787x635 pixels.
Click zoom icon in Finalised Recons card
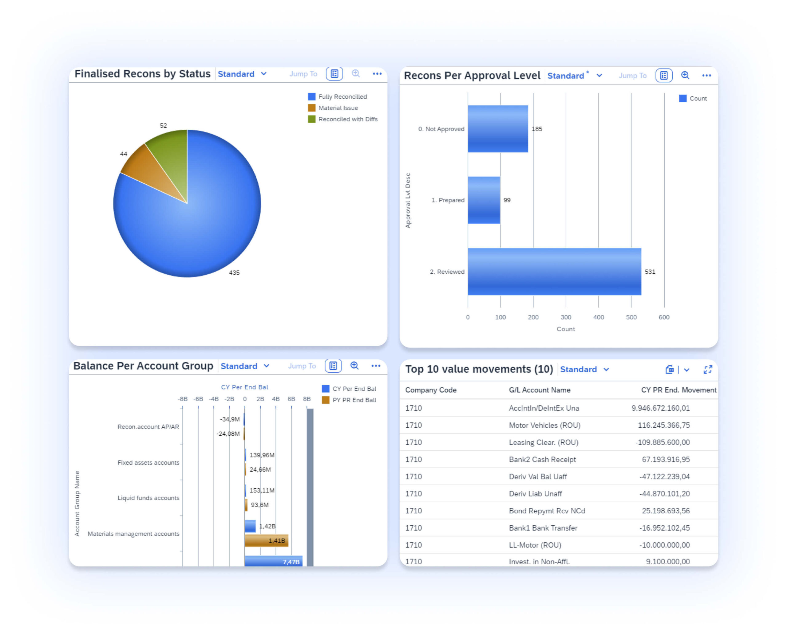click(x=356, y=74)
